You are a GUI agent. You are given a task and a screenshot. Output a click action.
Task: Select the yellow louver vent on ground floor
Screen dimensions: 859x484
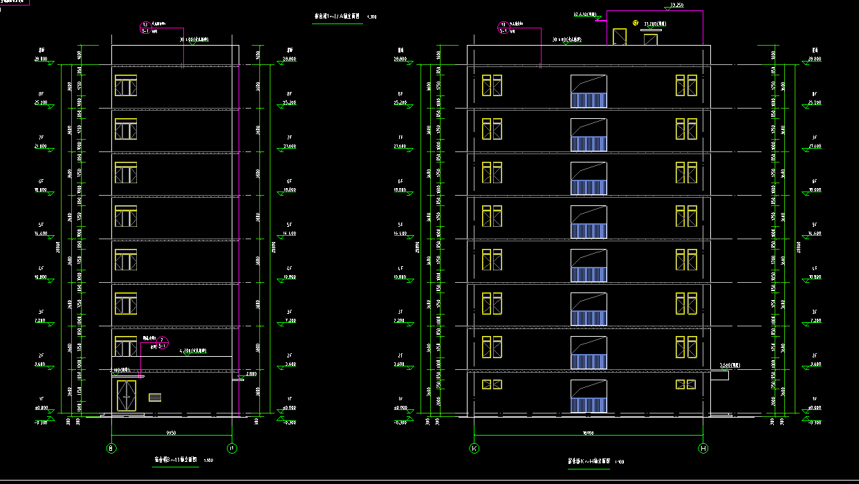pos(155,398)
